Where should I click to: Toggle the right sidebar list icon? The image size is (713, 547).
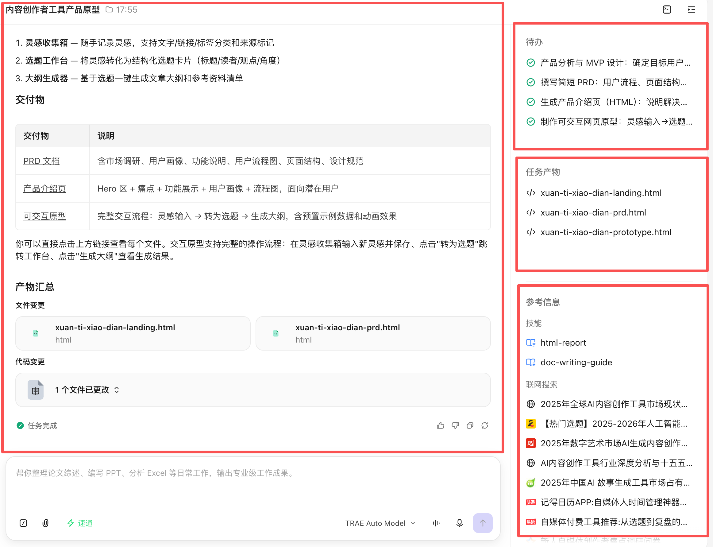(692, 10)
